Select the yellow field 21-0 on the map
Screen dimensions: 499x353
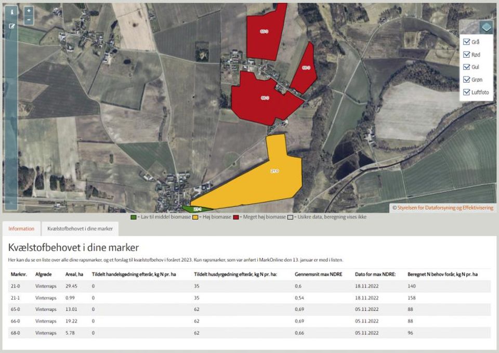click(275, 170)
